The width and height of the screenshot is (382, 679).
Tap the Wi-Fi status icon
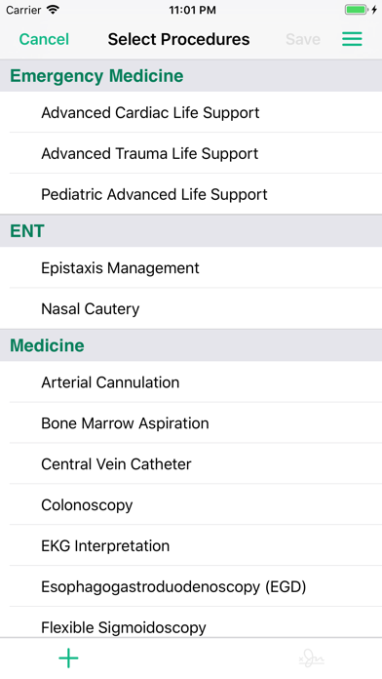(53, 10)
